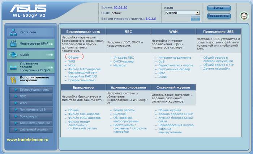Image resolution: width=253 pixels, height=154 pixels.
Task: Open the язык language dropdown
Action: pos(181,12)
